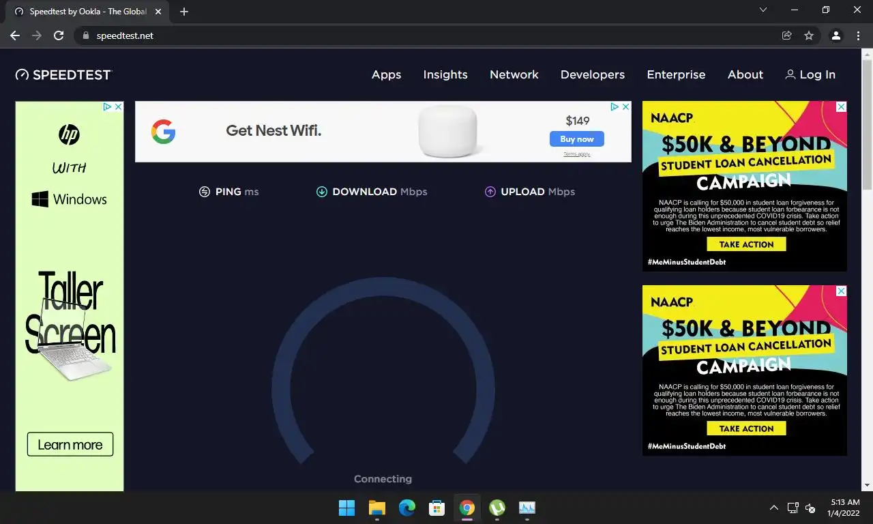873x524 pixels.
Task: Click the Google logo in banner ad
Action: click(x=164, y=132)
